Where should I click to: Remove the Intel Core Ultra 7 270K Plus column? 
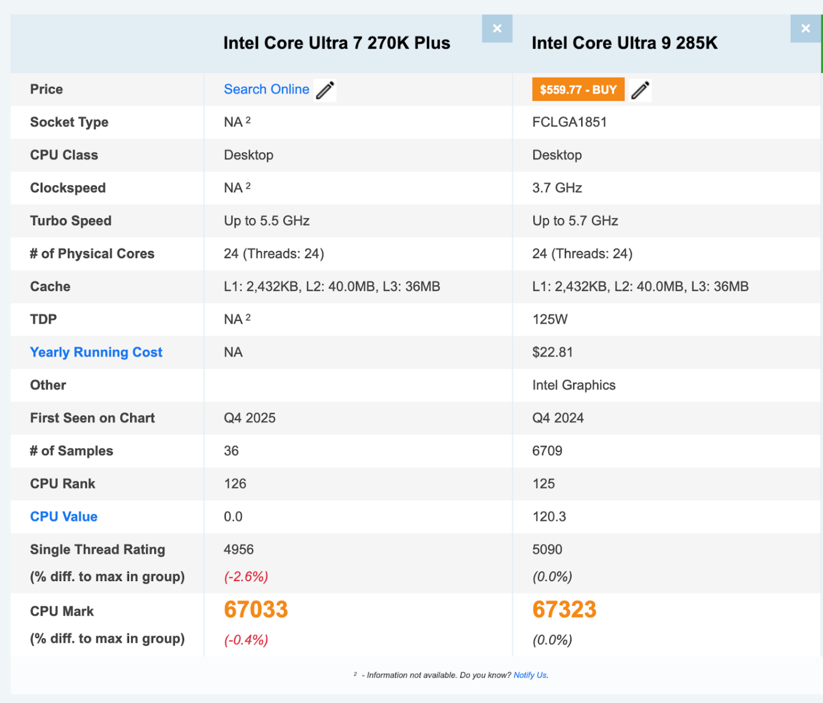coord(496,29)
